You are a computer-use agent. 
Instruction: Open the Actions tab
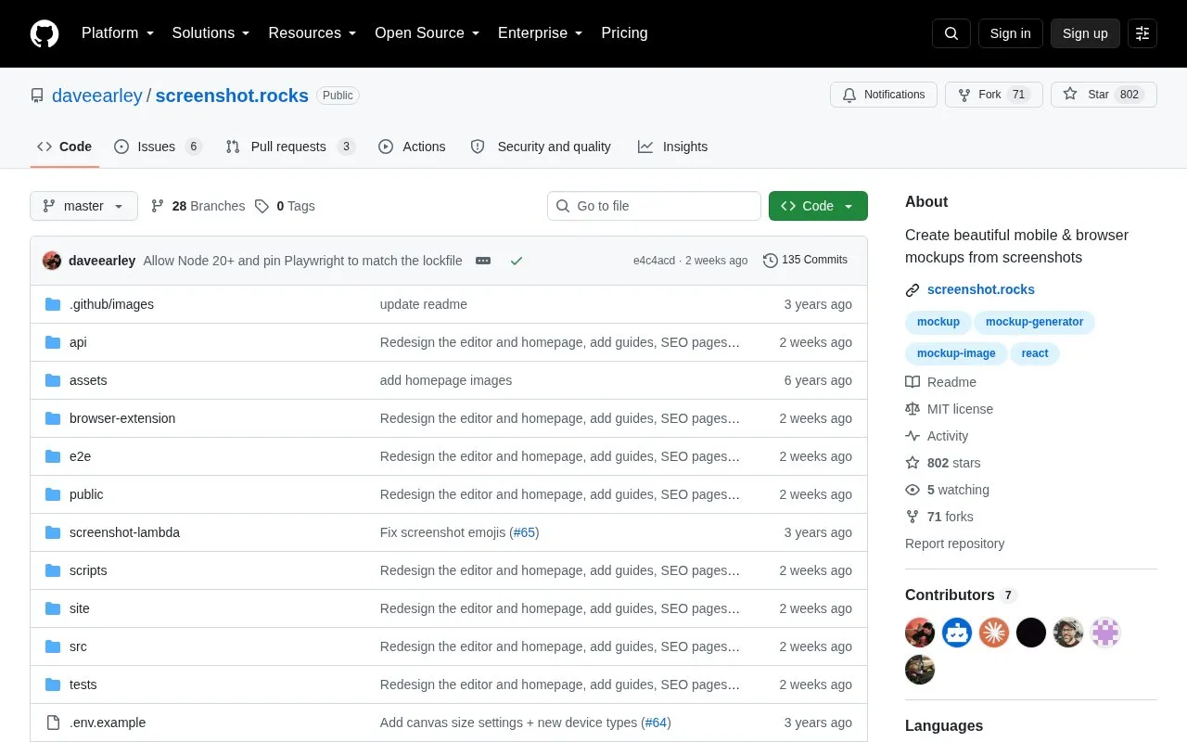(412, 147)
